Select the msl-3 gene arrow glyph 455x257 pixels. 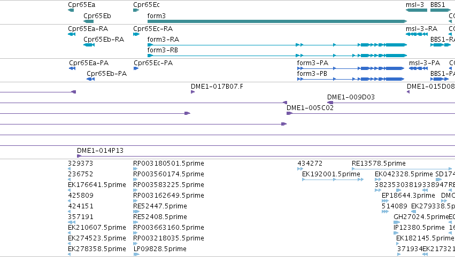coord(417,10)
